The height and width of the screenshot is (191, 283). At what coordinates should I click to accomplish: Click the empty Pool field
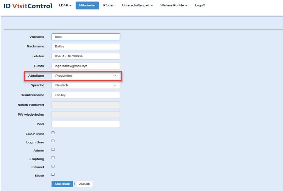pyautogui.click(x=86, y=124)
